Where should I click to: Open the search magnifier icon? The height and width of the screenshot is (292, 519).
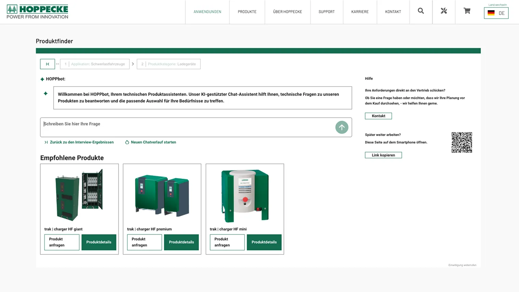click(x=421, y=11)
